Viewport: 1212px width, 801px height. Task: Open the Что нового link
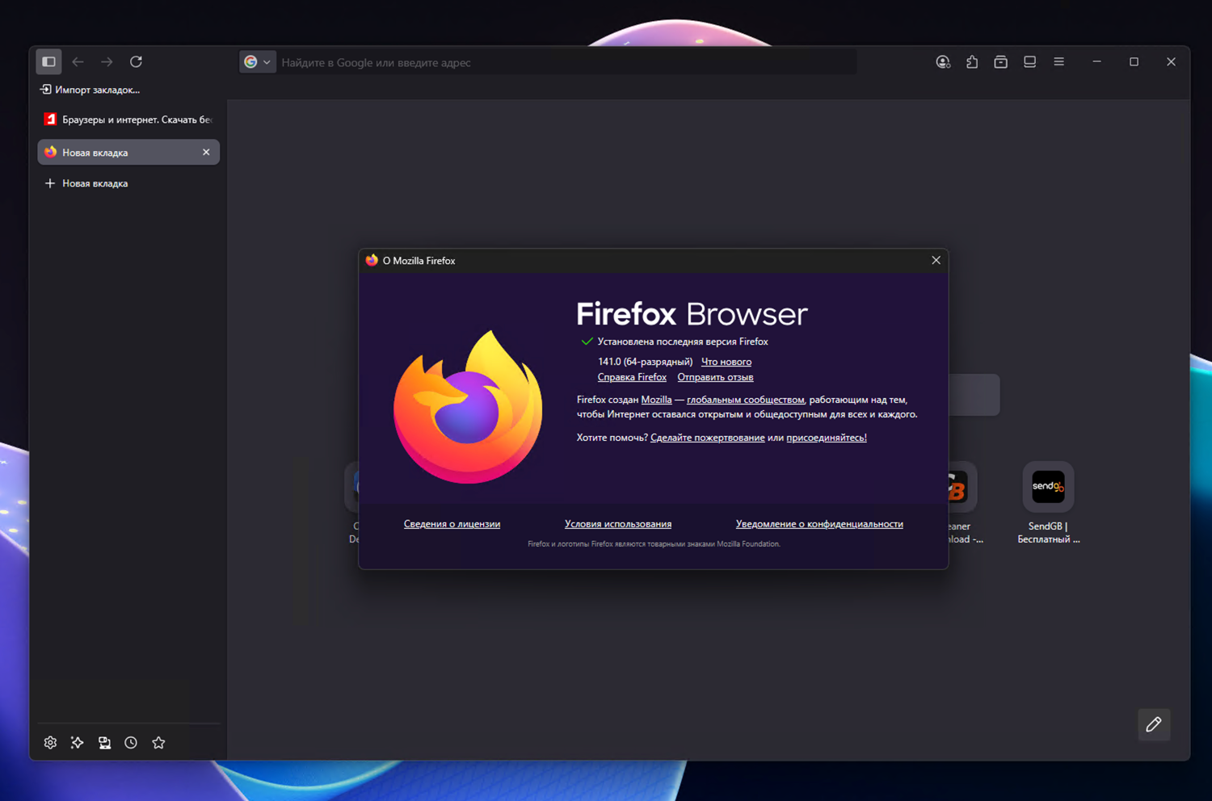(x=726, y=362)
